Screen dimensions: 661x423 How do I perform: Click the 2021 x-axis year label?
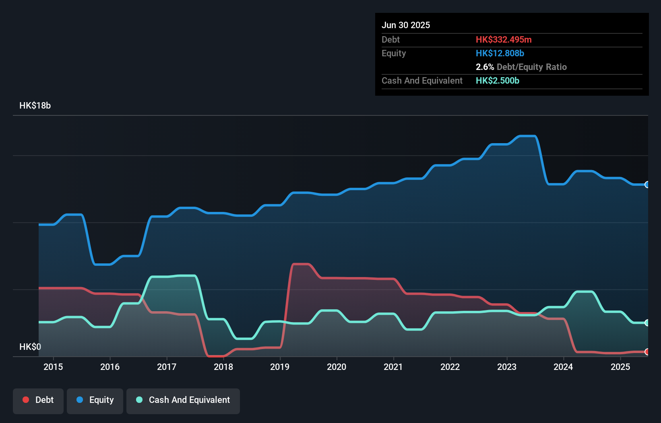393,367
